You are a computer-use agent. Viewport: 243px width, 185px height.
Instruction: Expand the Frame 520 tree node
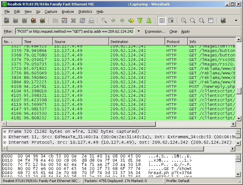5,131
